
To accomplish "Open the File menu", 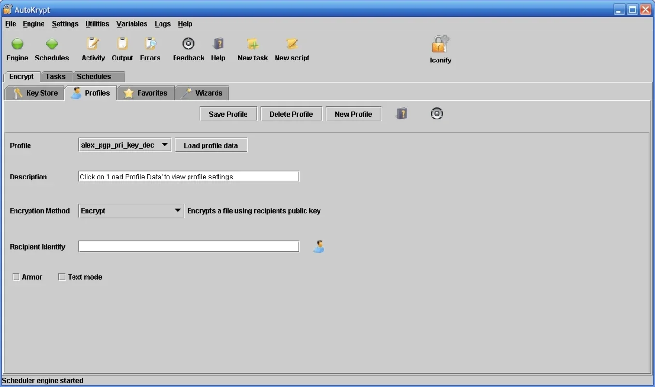I will [11, 24].
